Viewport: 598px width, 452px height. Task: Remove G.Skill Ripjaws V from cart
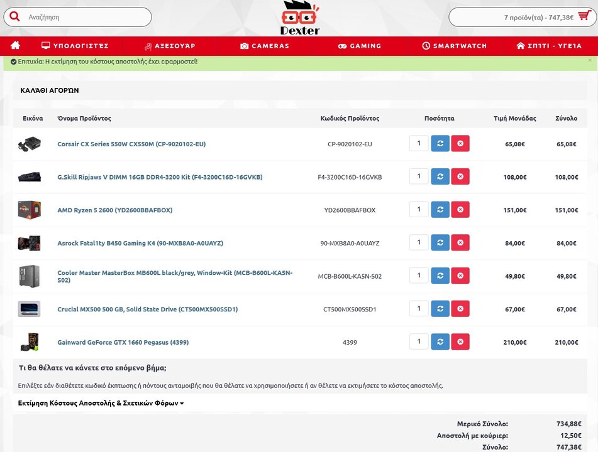pyautogui.click(x=460, y=176)
